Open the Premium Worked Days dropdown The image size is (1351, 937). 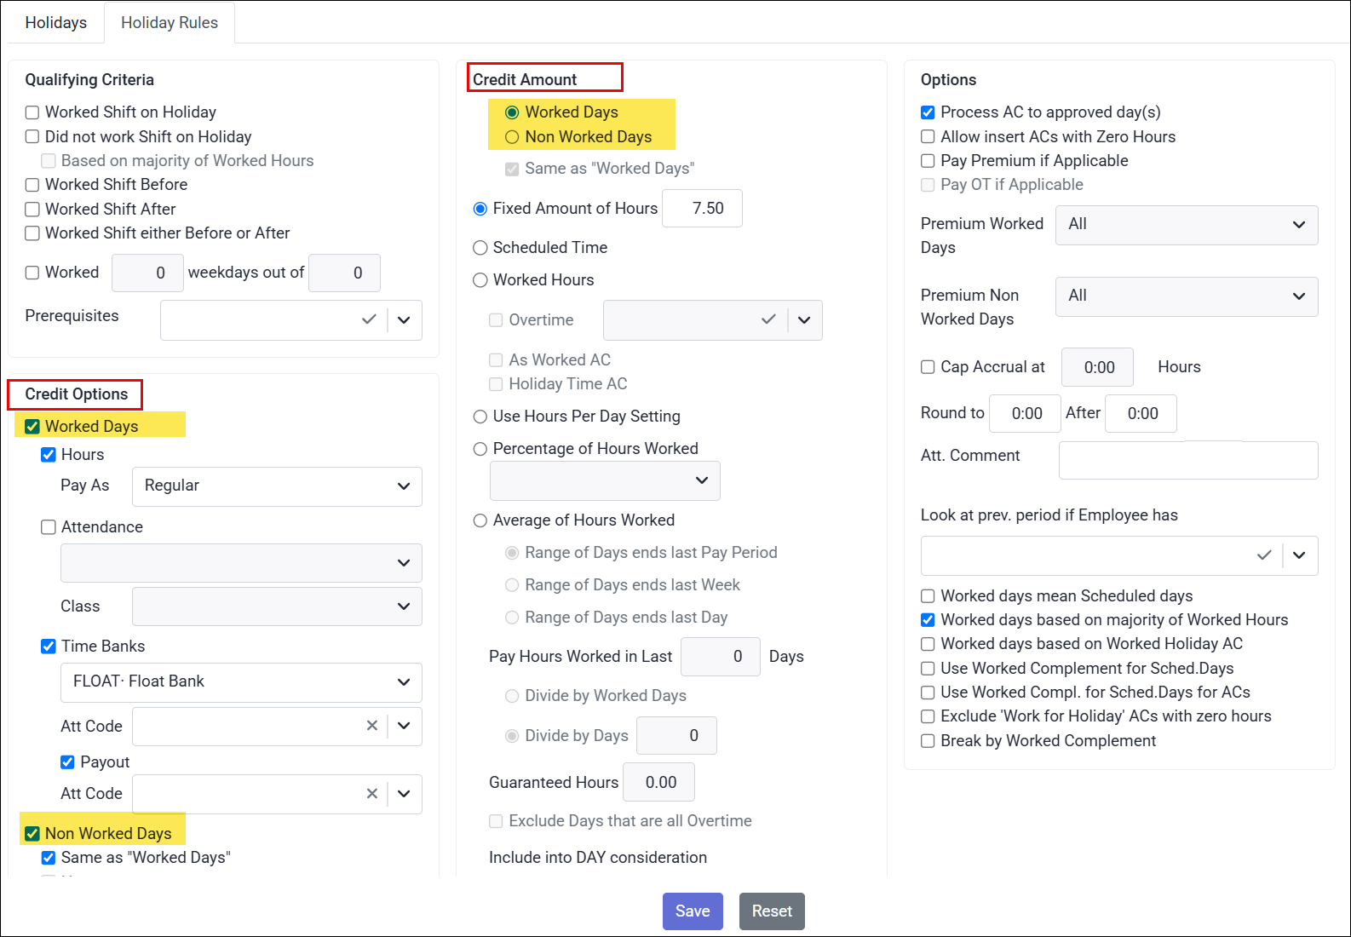click(x=1187, y=225)
